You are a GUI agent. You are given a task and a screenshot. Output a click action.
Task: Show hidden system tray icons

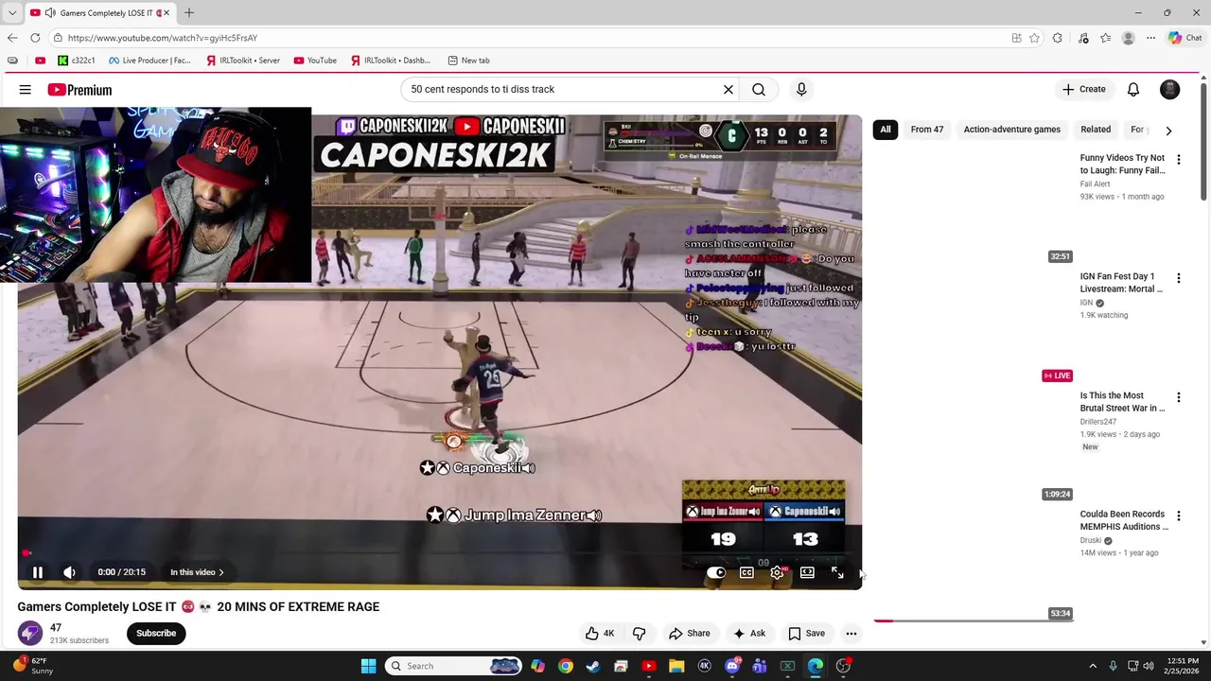click(x=1093, y=666)
